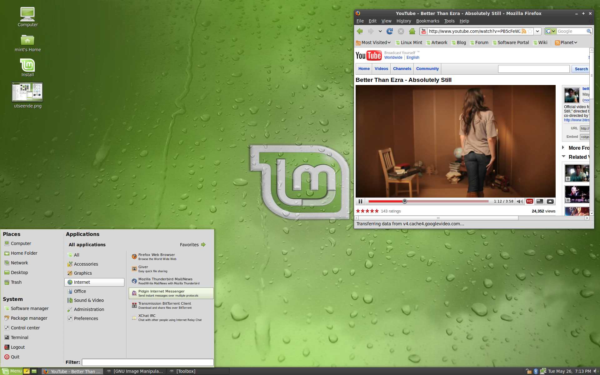Expand Most Visited bookmarks folder
Image resolution: width=600 pixels, height=375 pixels.
click(x=373, y=42)
